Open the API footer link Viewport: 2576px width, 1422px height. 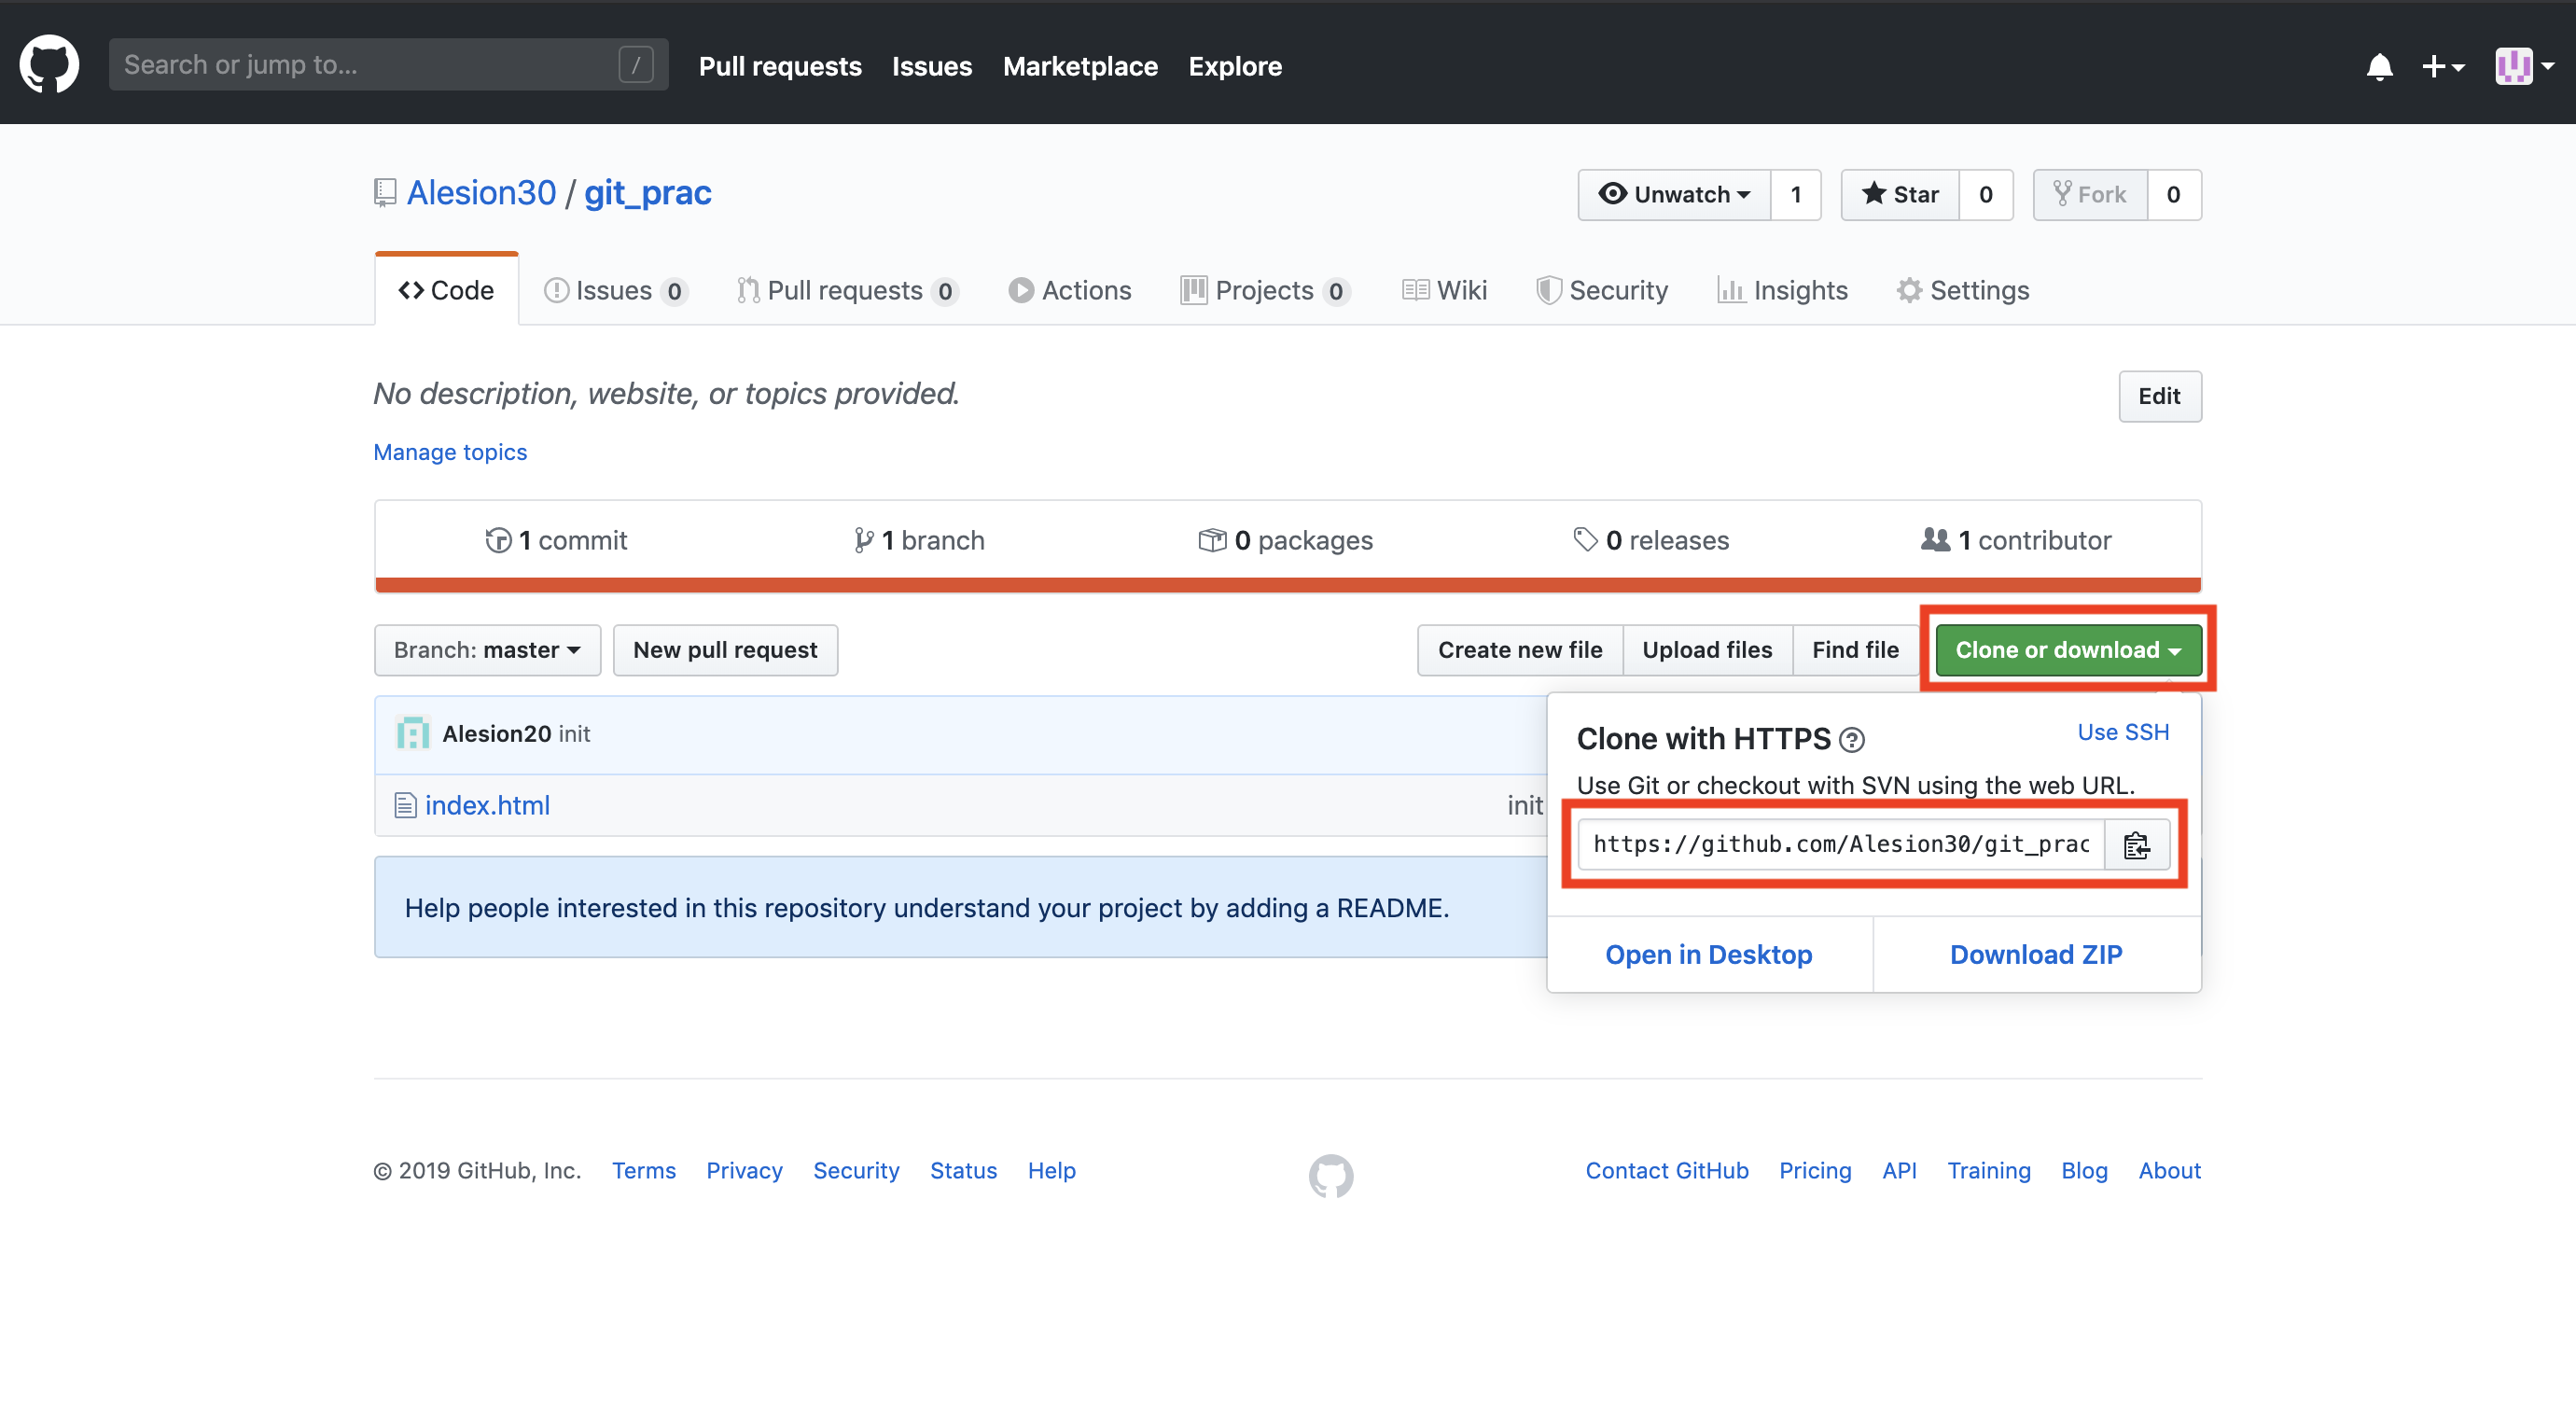(1899, 1170)
